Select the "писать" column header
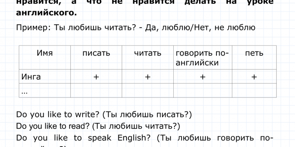This screenshot has height=147, width=295. coord(96,53)
